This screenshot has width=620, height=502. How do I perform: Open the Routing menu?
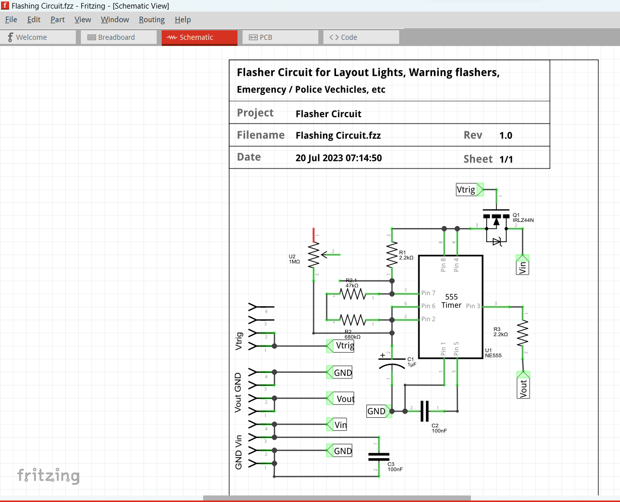pyautogui.click(x=152, y=20)
